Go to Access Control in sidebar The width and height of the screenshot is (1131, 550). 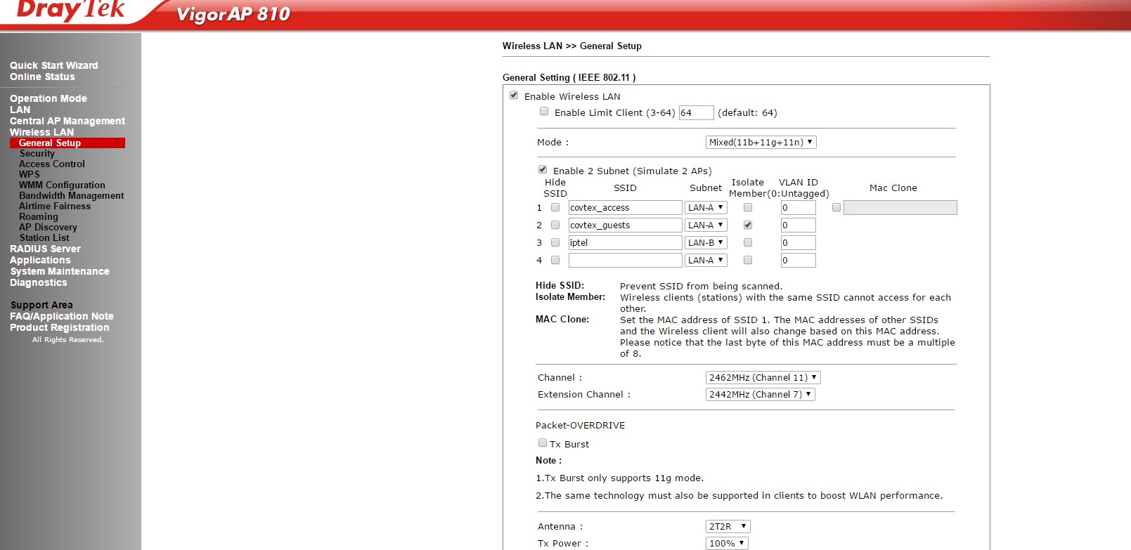click(52, 164)
